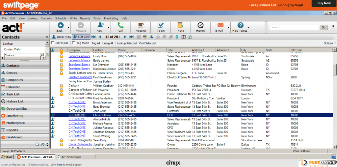This screenshot has height=167, width=337.
Task: Open the Options dropdown
Action: coord(329,43)
